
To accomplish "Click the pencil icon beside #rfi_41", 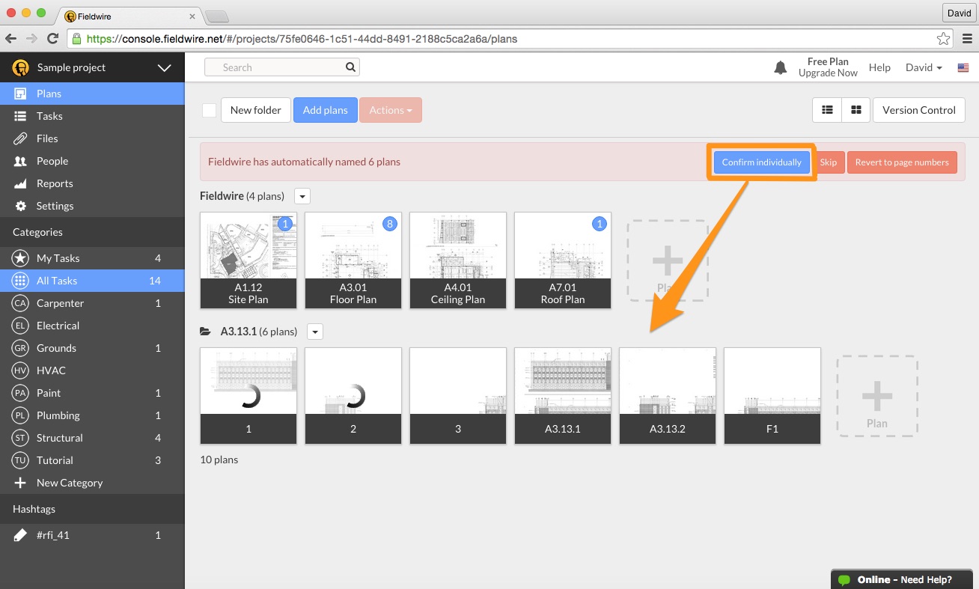I will 21,535.
